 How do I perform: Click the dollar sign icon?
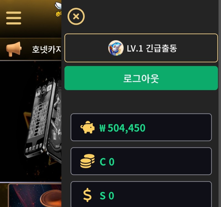(87, 195)
